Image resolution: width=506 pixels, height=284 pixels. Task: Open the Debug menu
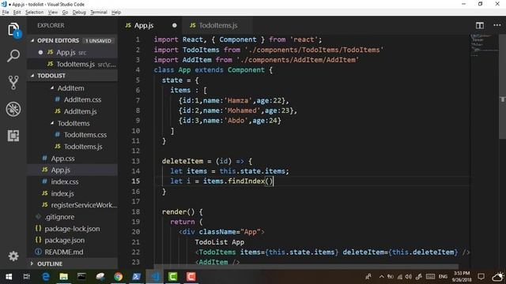click(x=79, y=13)
